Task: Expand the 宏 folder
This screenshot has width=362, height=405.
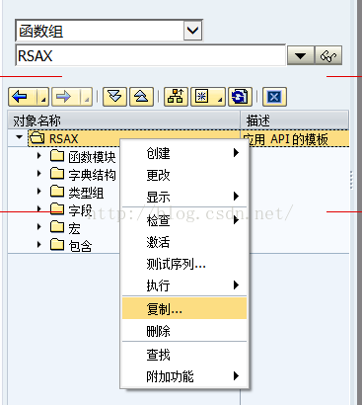Action: click(x=39, y=226)
